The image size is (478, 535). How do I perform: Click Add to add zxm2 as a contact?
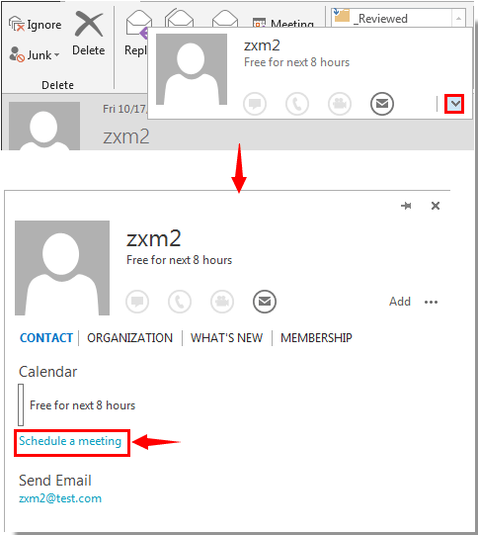(400, 302)
